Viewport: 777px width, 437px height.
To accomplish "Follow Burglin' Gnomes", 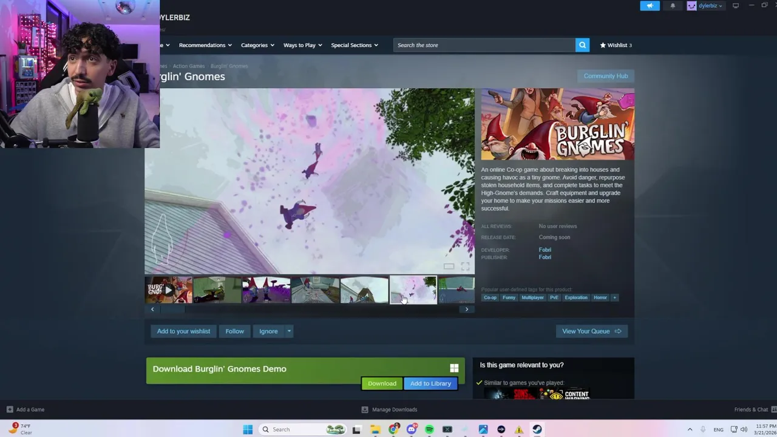I will click(x=234, y=331).
